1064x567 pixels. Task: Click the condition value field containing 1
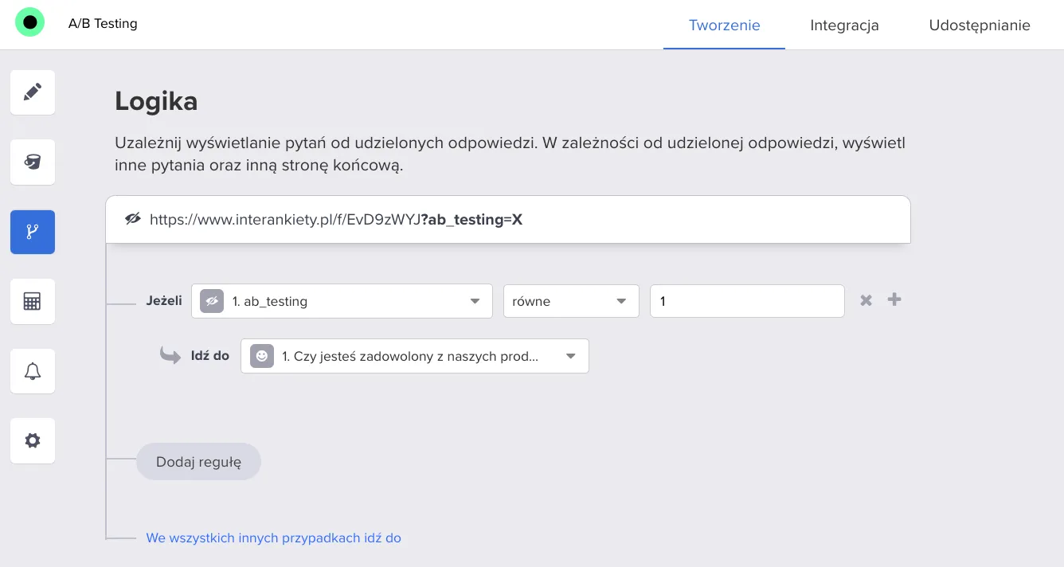tap(747, 301)
